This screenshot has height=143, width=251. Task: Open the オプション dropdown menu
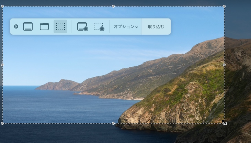[126, 26]
